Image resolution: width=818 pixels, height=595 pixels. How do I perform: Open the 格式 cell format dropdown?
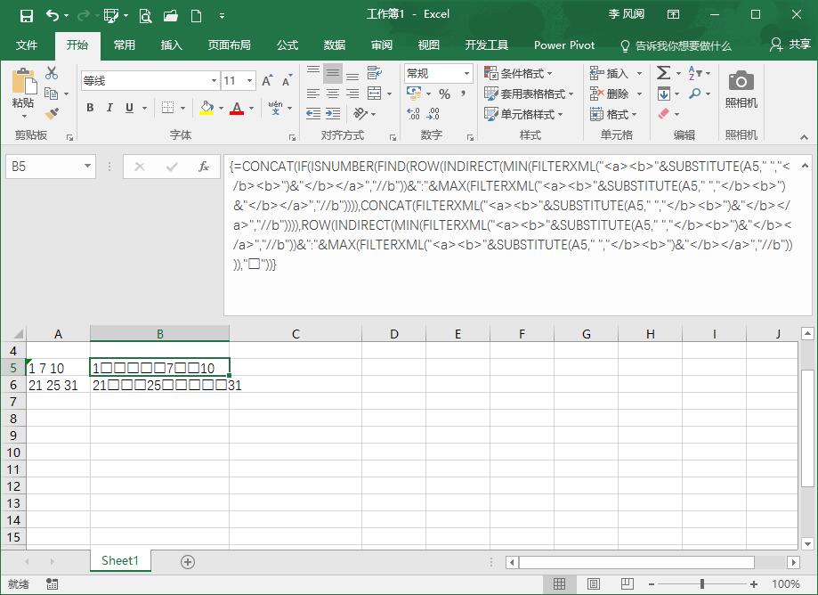click(x=613, y=114)
